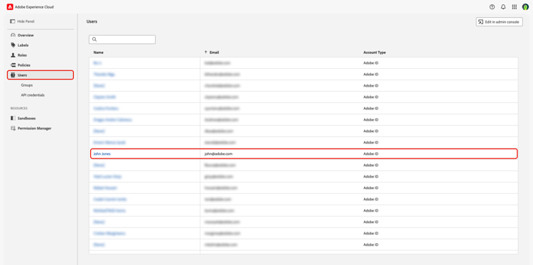The width and height of the screenshot is (533, 265).
Task: Click the Account Type column header
Action: (x=375, y=53)
